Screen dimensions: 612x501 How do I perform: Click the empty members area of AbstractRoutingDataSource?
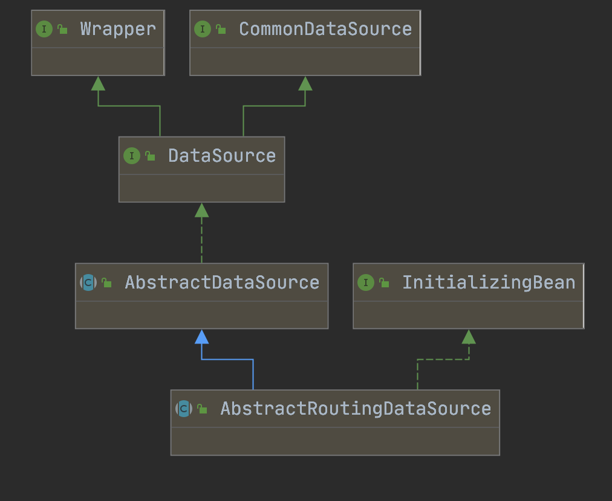335,441
